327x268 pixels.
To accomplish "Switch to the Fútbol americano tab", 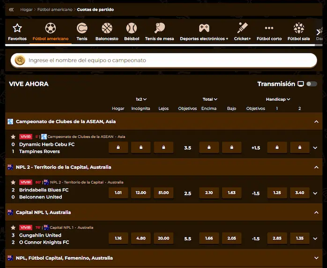I will click(x=51, y=32).
